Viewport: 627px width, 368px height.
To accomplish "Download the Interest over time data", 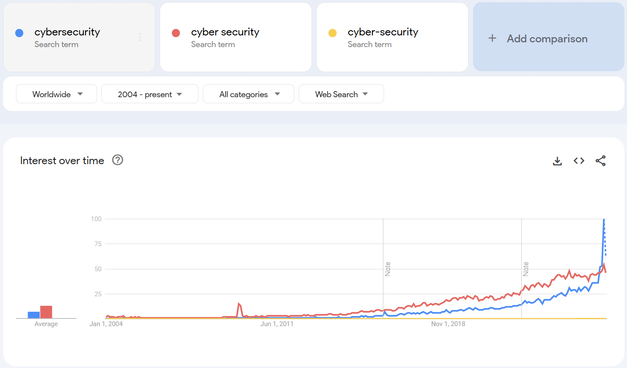I will tap(557, 160).
